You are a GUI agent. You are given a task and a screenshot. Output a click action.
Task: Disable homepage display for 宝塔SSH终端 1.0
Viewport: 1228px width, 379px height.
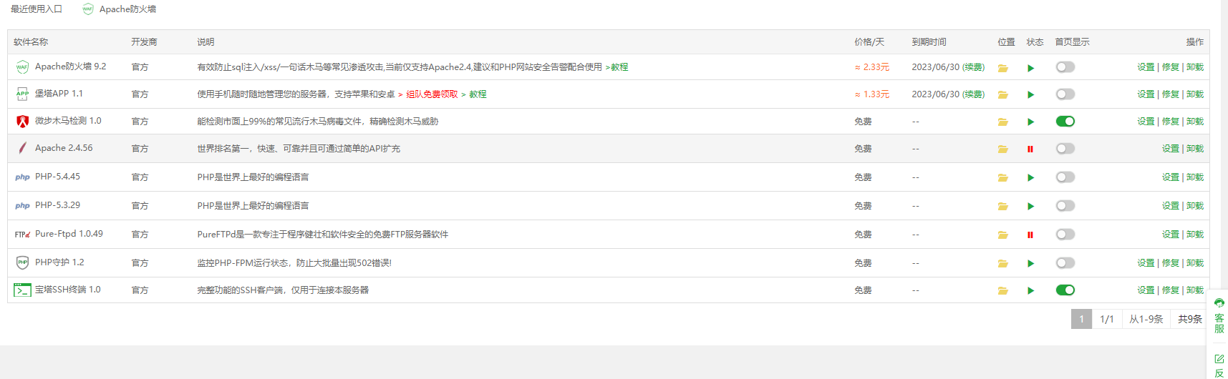(x=1065, y=290)
